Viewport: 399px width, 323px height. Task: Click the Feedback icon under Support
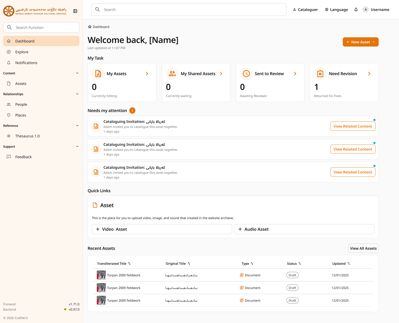[9, 157]
